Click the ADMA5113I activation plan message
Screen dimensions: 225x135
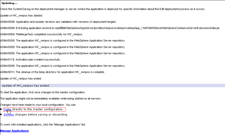click(x=30, y=59)
